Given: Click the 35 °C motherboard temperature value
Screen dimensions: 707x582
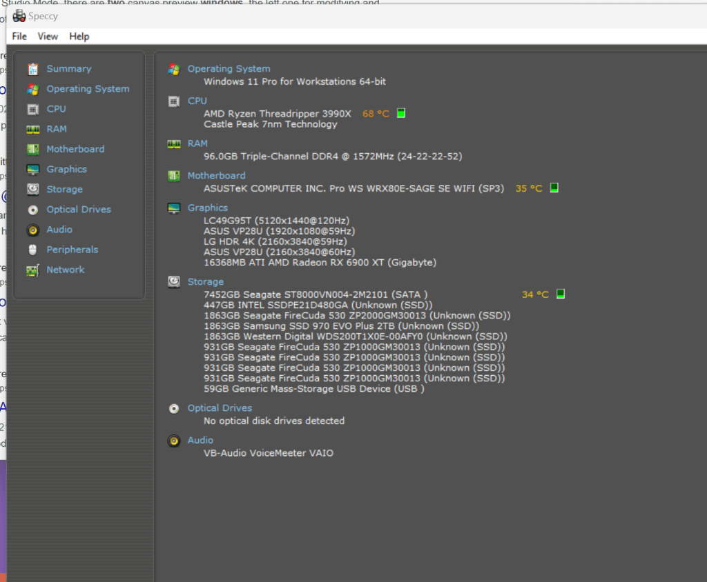Looking at the screenshot, I should coord(529,188).
